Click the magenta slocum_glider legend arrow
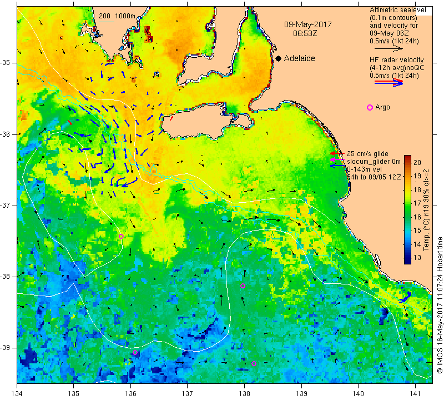The width and height of the screenshot is (444, 400). tap(337, 160)
